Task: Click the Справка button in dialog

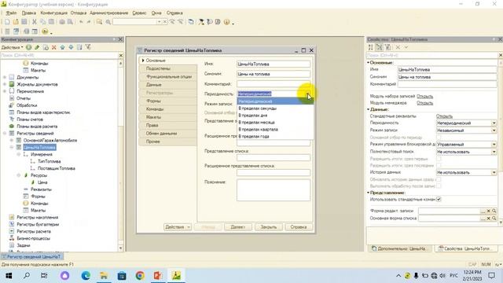Action: pos(299,227)
